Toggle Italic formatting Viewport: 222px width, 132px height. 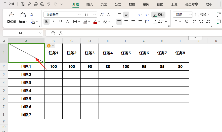pos(53,22)
